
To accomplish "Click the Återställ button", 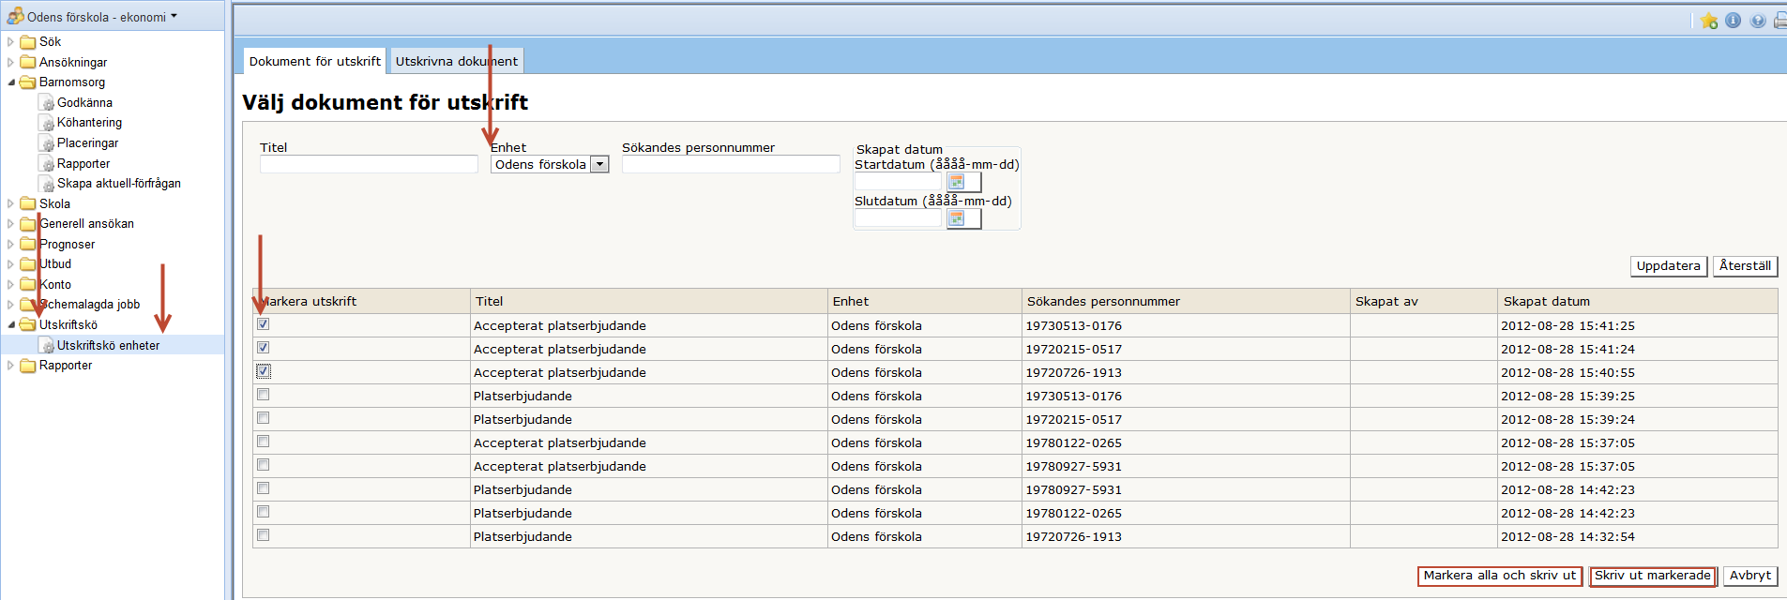I will (1745, 266).
